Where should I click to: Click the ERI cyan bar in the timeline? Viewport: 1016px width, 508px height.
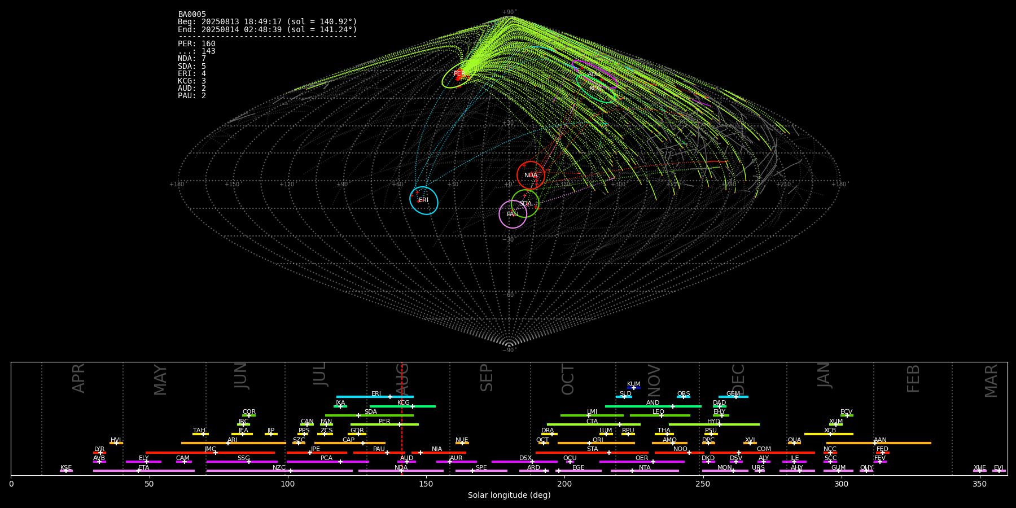tap(375, 397)
